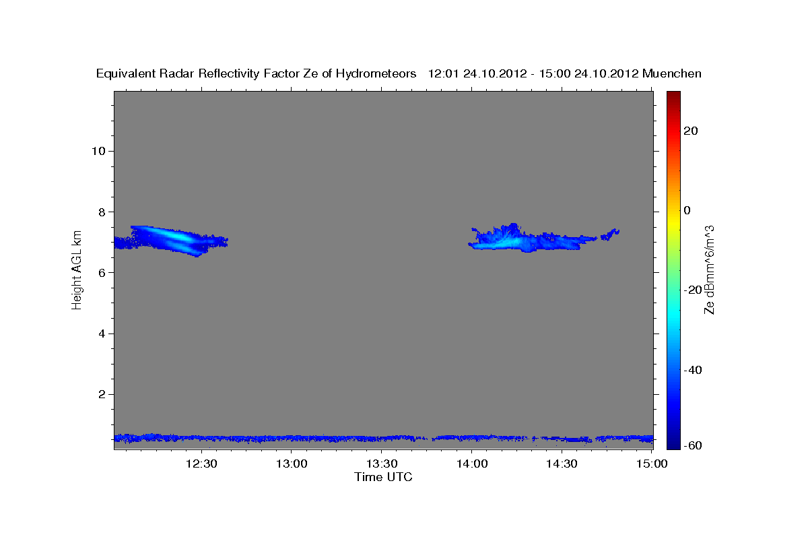808x539 pixels.
Task: Click the colorbar label "-20"
Action: 694,290
